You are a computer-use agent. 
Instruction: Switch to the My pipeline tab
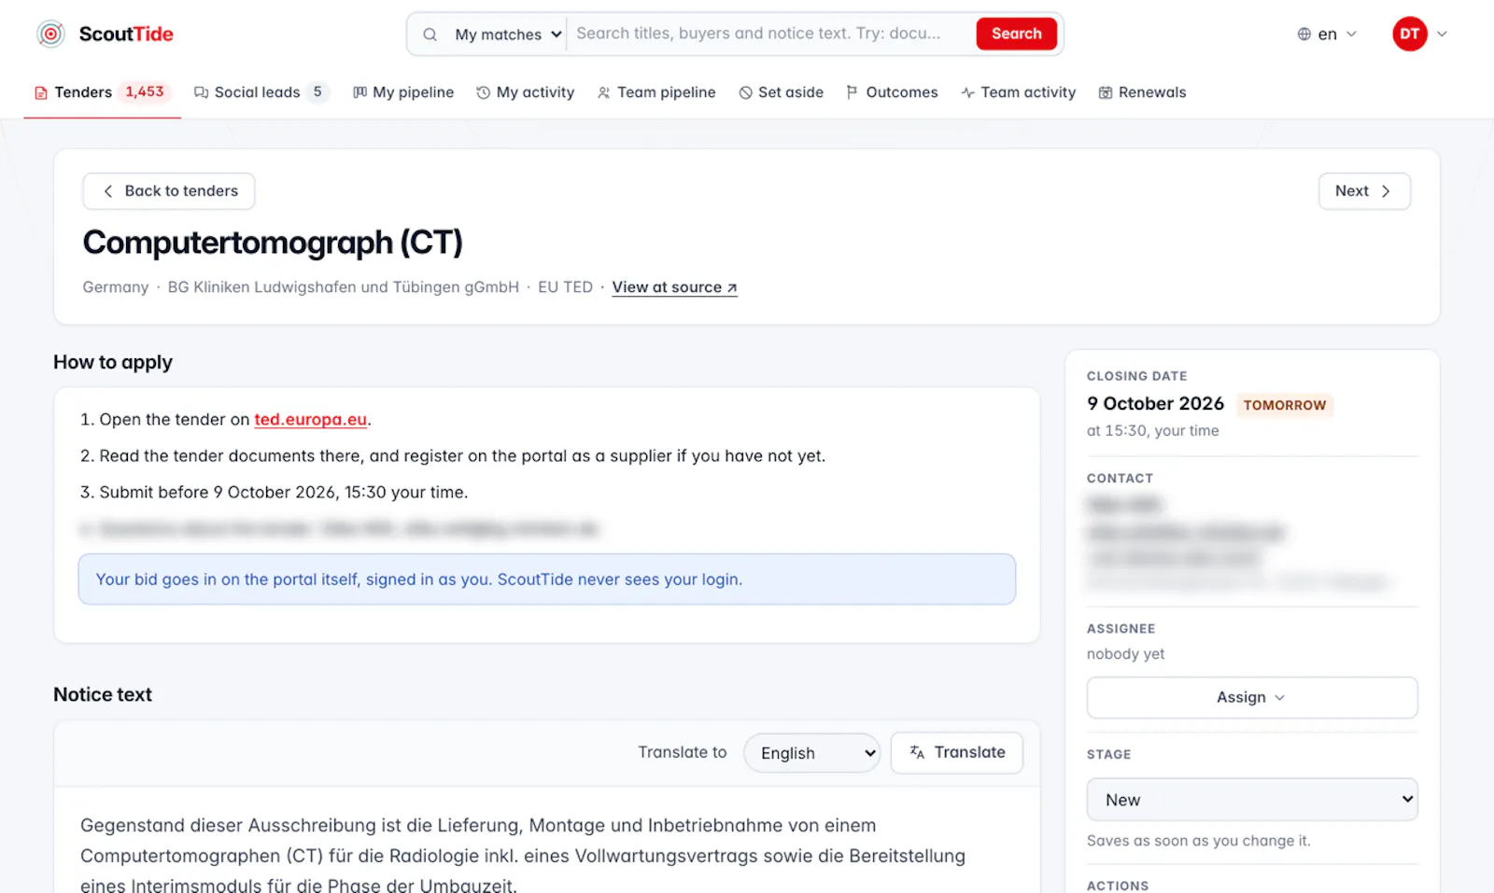pos(402,92)
